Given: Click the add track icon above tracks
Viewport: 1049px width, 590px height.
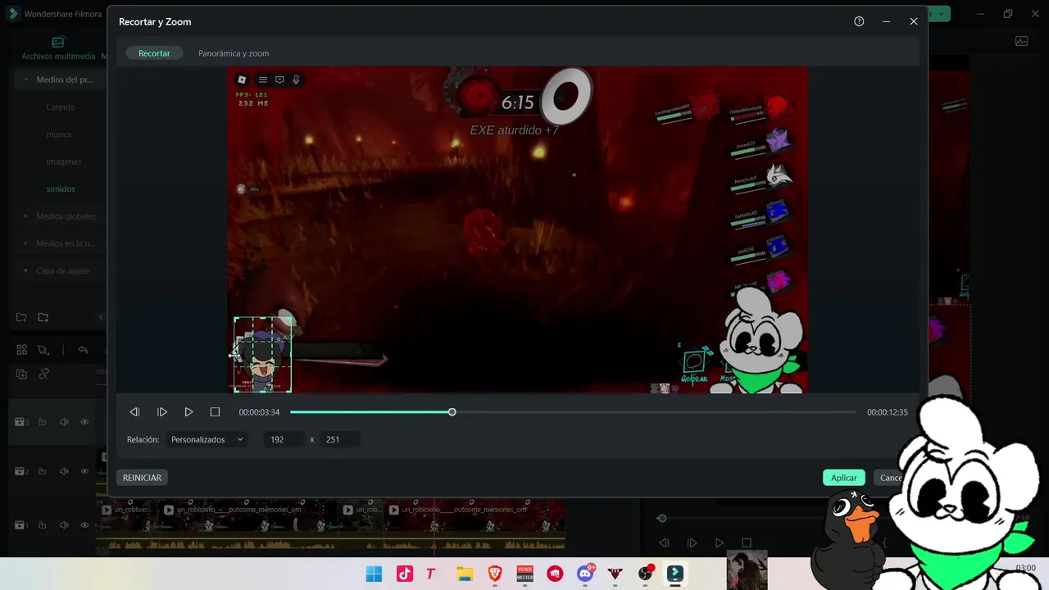Looking at the screenshot, I should [x=21, y=374].
